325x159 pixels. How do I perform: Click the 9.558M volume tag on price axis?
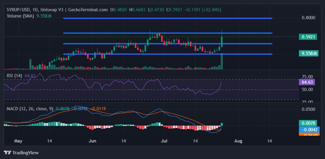(309, 54)
